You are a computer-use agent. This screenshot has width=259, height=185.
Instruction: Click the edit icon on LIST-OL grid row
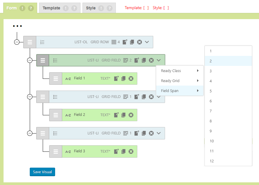point(125,42)
